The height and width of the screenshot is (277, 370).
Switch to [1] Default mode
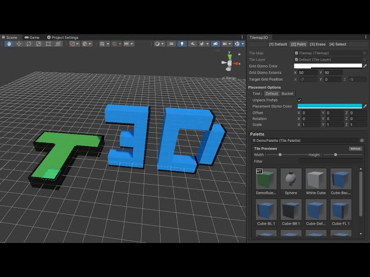pos(278,44)
